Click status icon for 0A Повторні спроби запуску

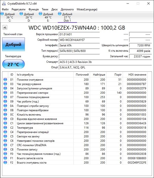pos(5,106)
